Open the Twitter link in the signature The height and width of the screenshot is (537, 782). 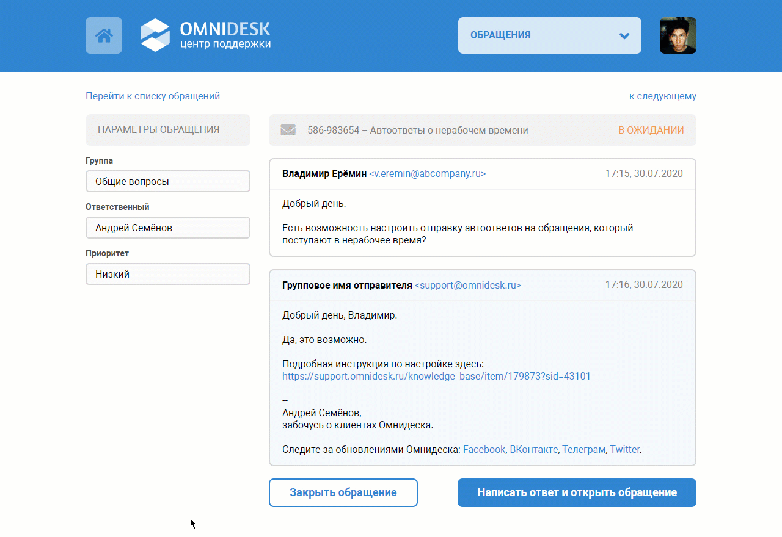tap(624, 449)
